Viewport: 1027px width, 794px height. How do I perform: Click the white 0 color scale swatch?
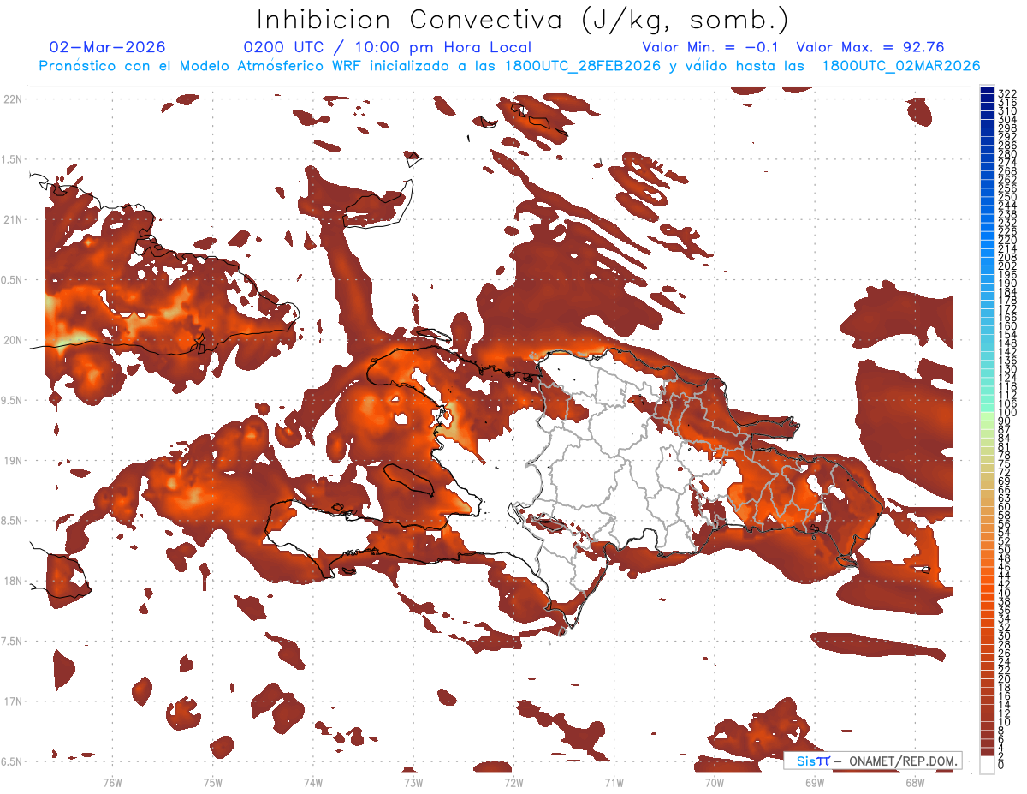(987, 764)
